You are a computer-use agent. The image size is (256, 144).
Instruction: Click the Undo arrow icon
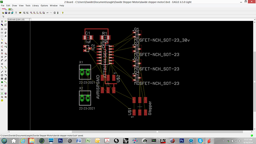(x=47, y=13)
